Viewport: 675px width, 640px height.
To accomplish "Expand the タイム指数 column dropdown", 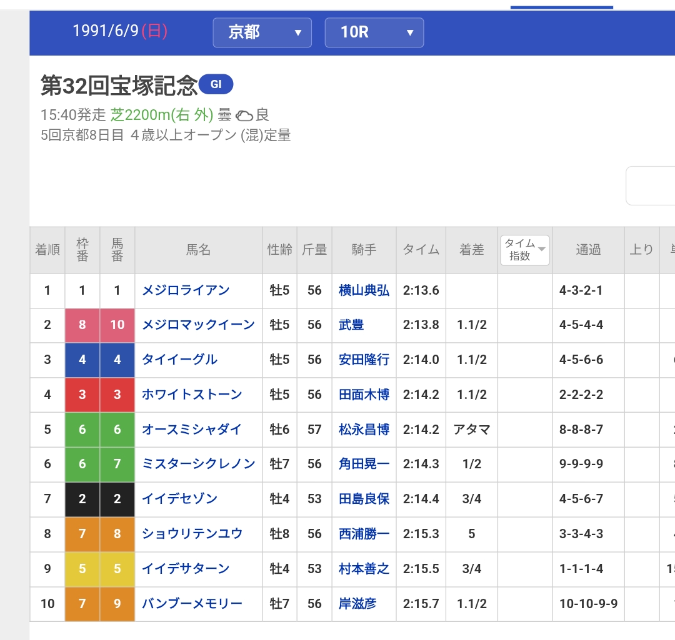I will 524,250.
